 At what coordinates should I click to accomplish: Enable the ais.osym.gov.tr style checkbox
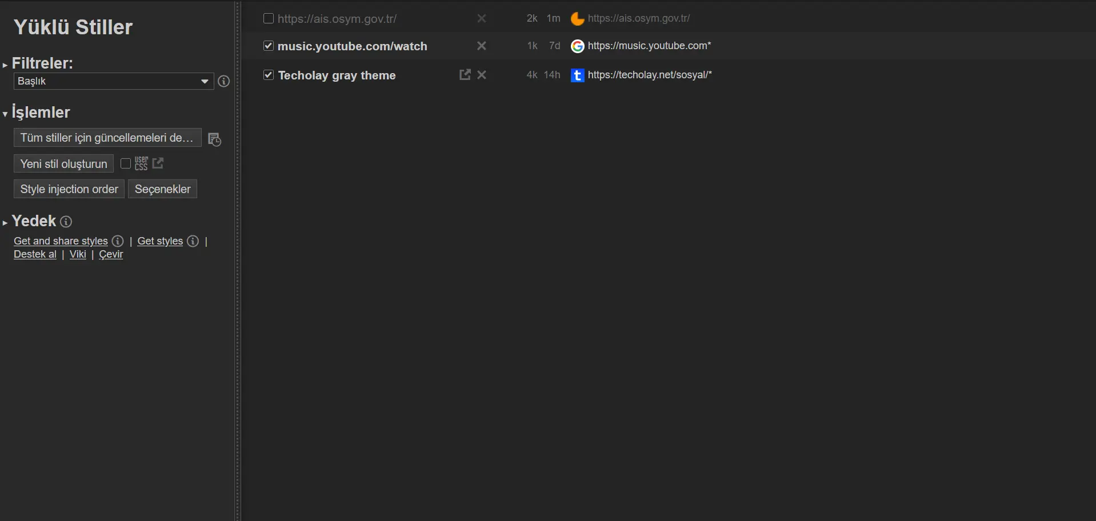(268, 18)
